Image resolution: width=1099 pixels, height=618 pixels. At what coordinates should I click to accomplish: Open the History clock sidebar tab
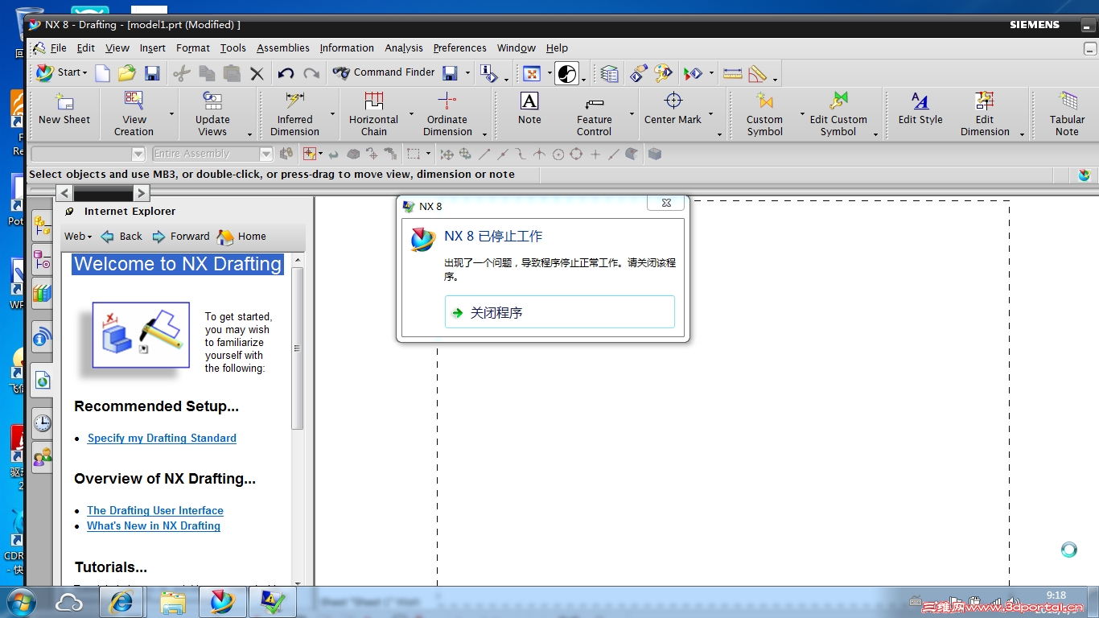pos(42,422)
